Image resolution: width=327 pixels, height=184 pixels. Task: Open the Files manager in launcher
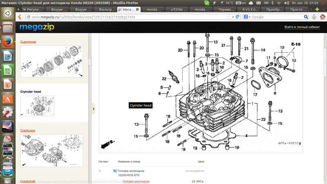7,28
